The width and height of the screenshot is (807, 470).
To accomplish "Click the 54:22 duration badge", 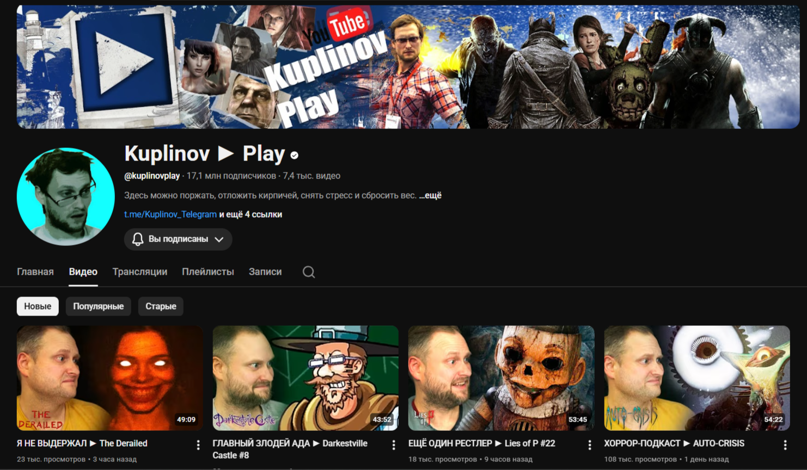I will (x=773, y=419).
